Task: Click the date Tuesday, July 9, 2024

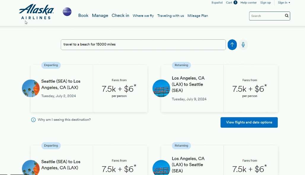Action: [x=189, y=99]
